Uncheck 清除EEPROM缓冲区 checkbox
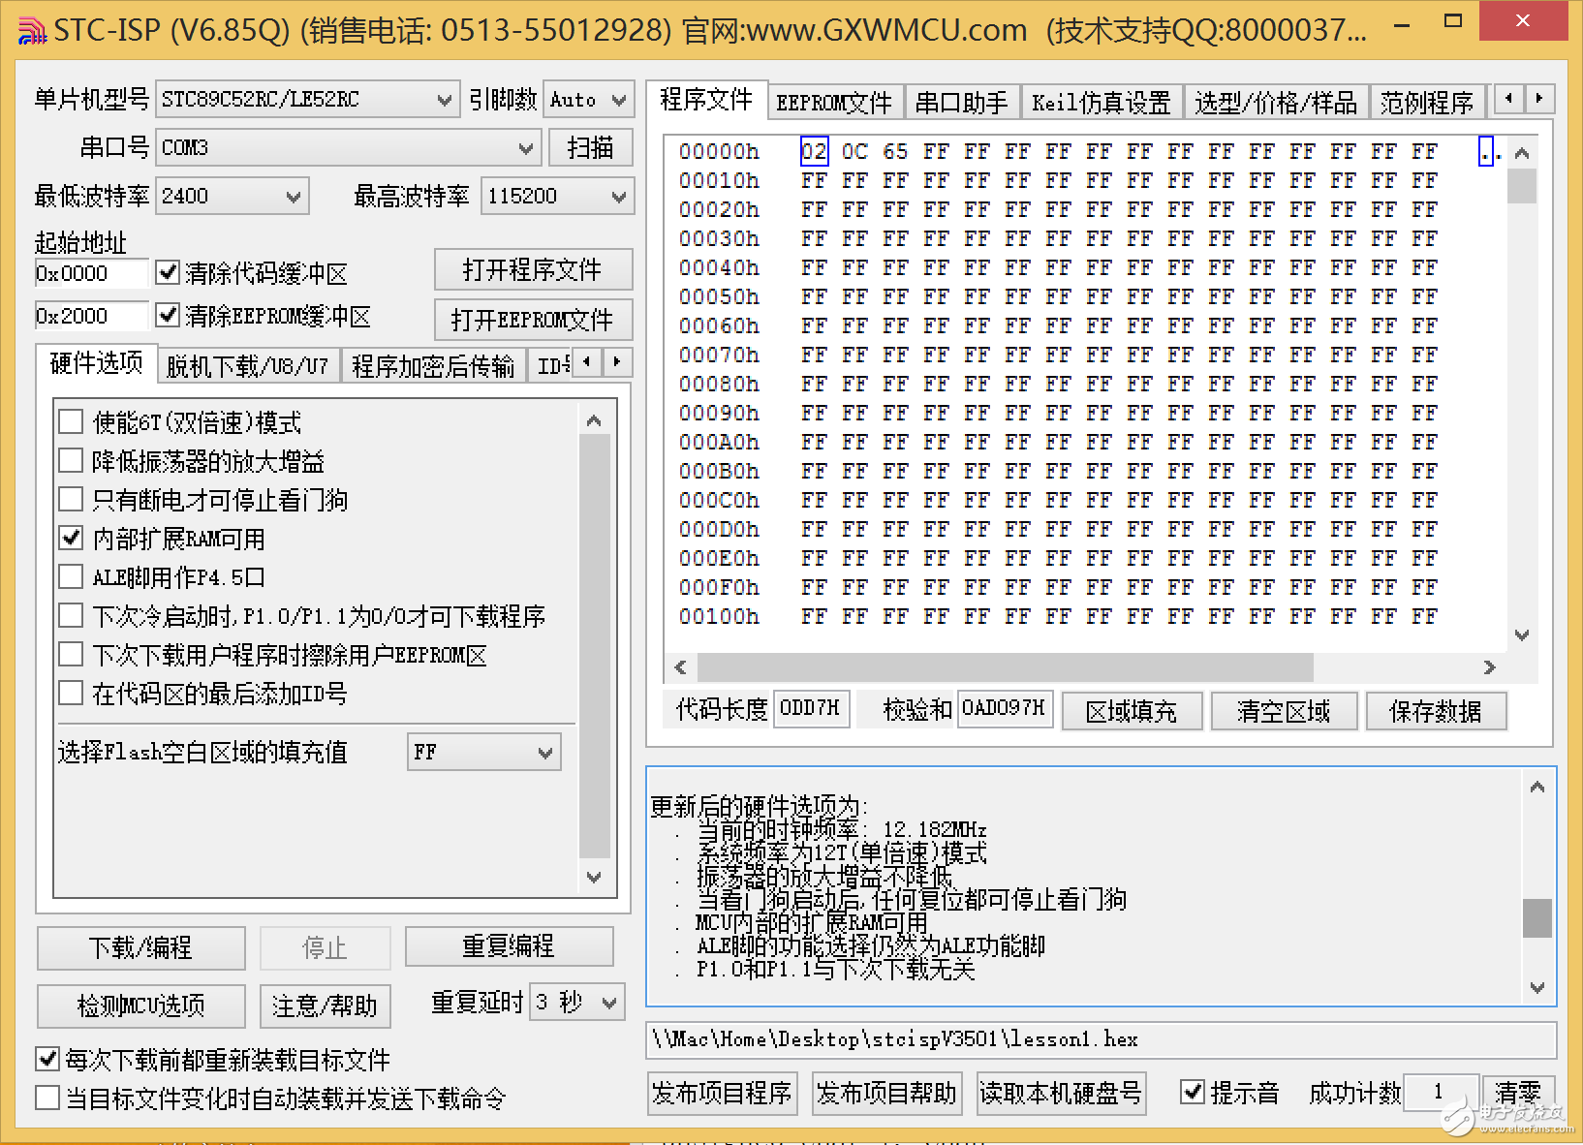The image size is (1583, 1145). 169,315
